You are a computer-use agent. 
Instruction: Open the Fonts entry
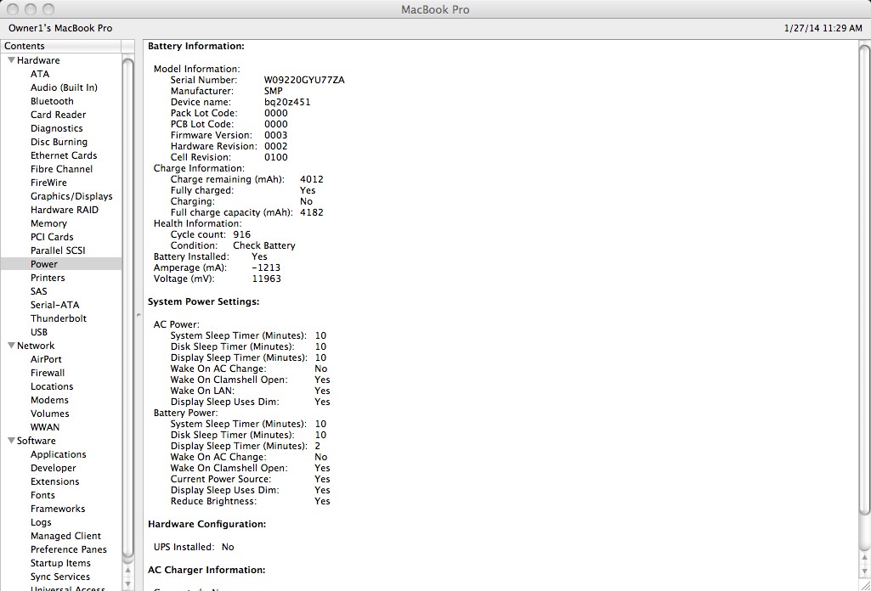(42, 496)
